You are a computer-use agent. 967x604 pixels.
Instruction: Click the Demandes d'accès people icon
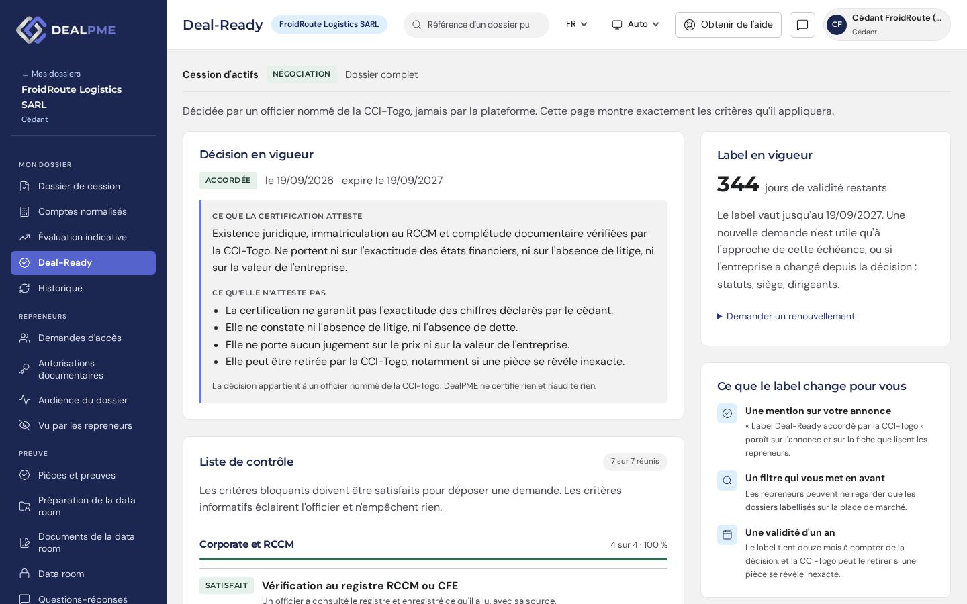point(25,338)
